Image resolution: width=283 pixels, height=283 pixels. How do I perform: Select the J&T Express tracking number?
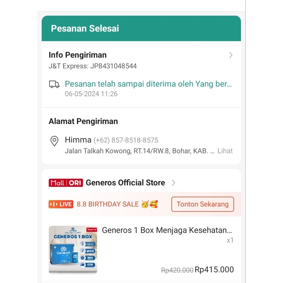[113, 66]
